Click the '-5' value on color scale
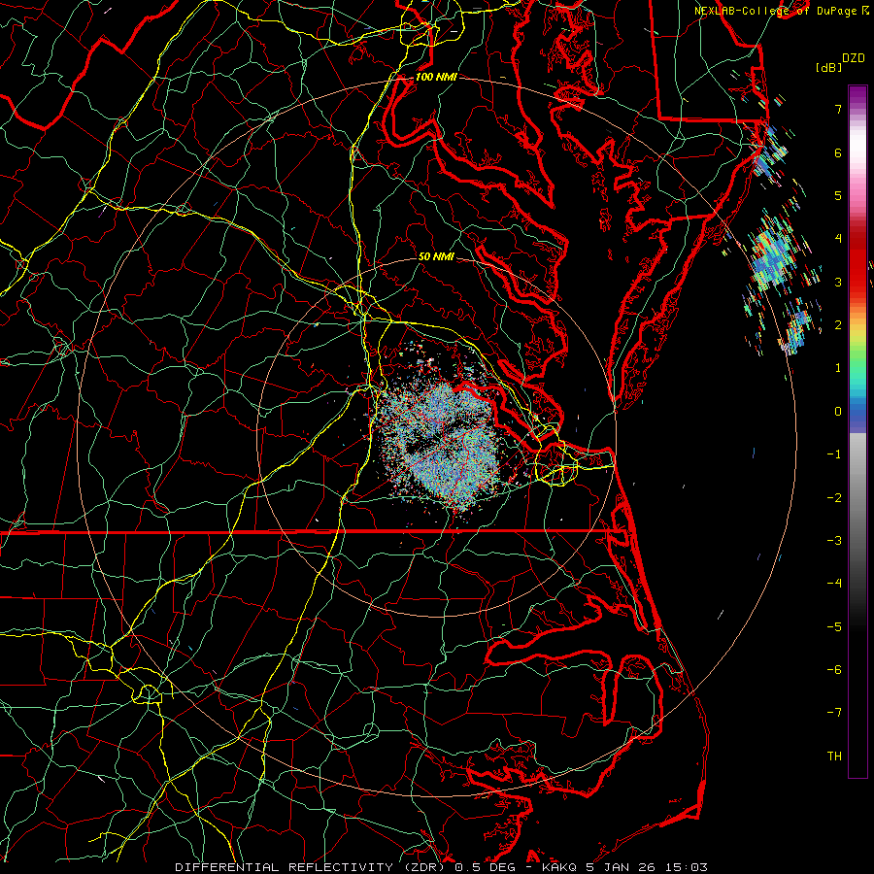This screenshot has height=874, width=874. 834,627
